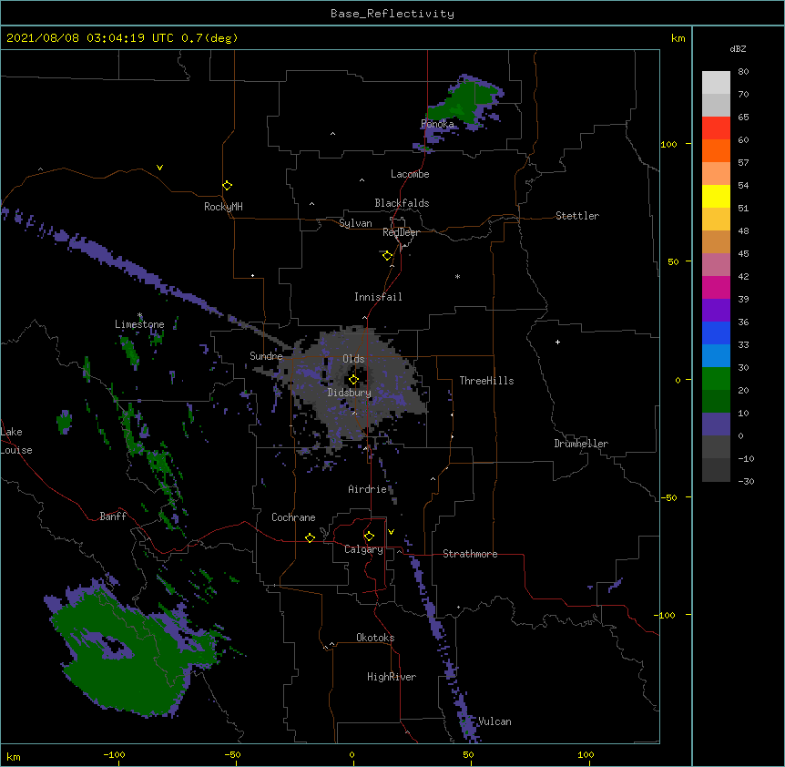Viewport: 785px width, 767px height.
Task: Click the Limestone label
Action: pyautogui.click(x=139, y=324)
